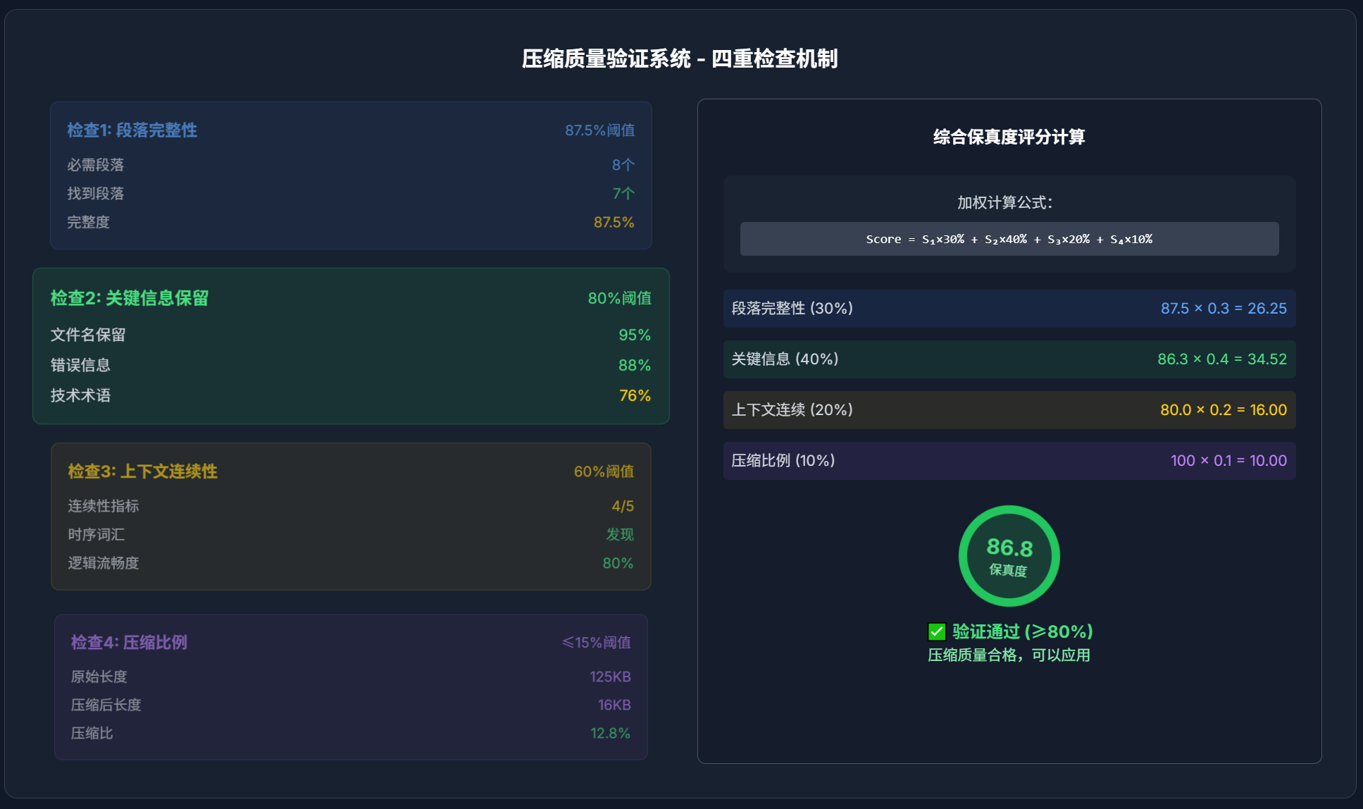Click the 87.5%阈值 threshold label
Screen dimensions: 1363x809
click(x=599, y=130)
